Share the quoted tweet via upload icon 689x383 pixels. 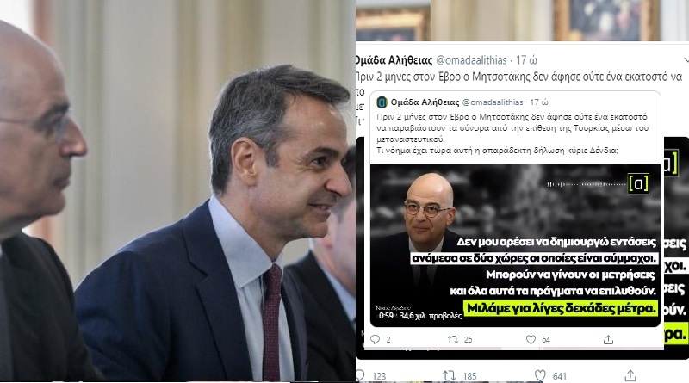point(608,339)
